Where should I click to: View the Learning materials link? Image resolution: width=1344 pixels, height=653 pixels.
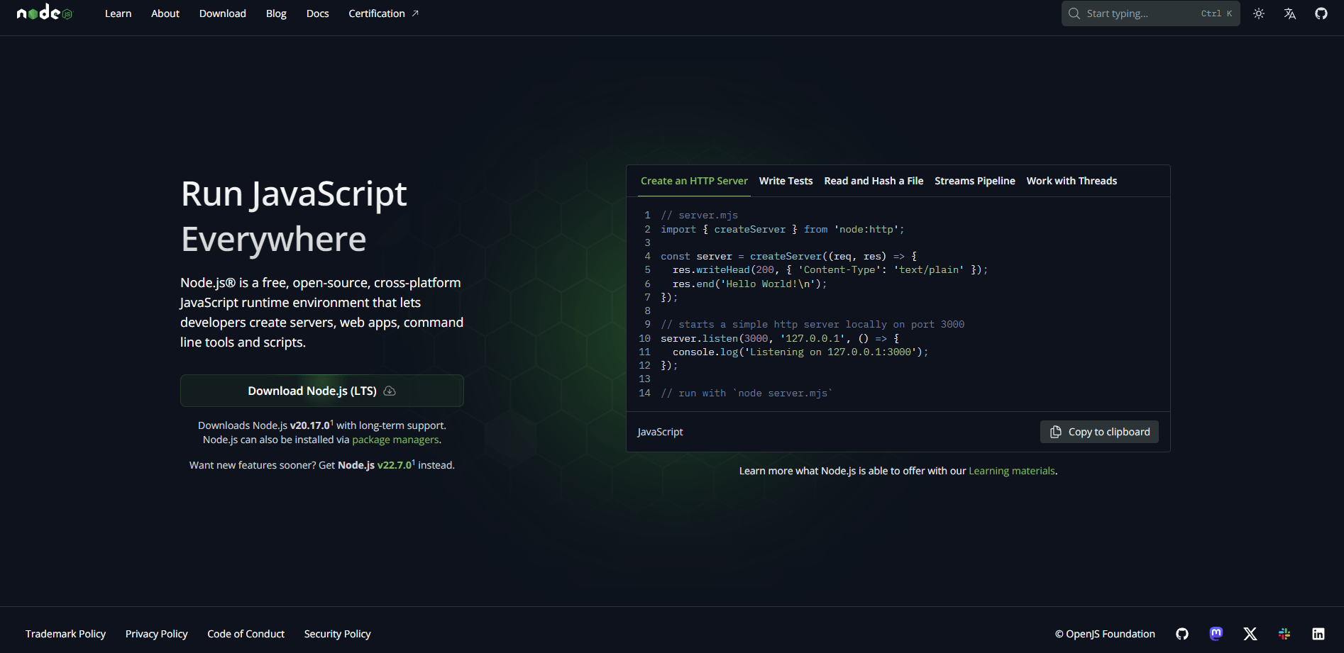(1011, 470)
